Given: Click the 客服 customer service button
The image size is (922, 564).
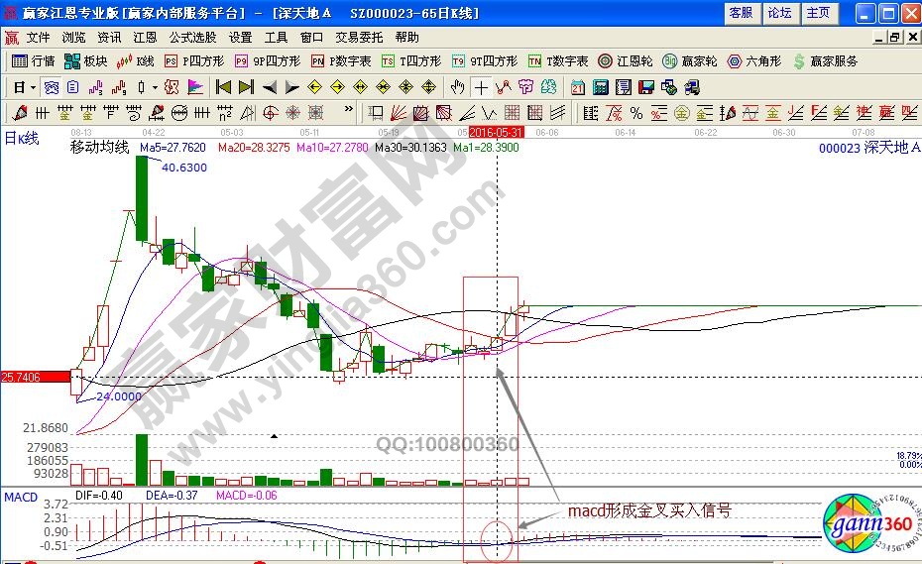Looking at the screenshot, I should tap(741, 13).
